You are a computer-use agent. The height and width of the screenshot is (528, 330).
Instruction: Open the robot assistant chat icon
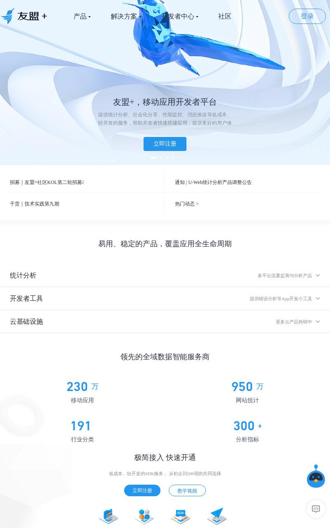click(x=316, y=476)
